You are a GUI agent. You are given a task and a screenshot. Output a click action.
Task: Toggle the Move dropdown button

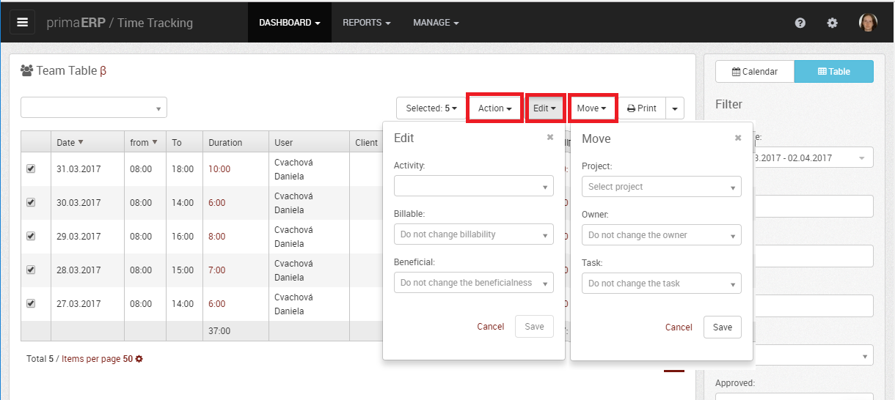pyautogui.click(x=593, y=108)
